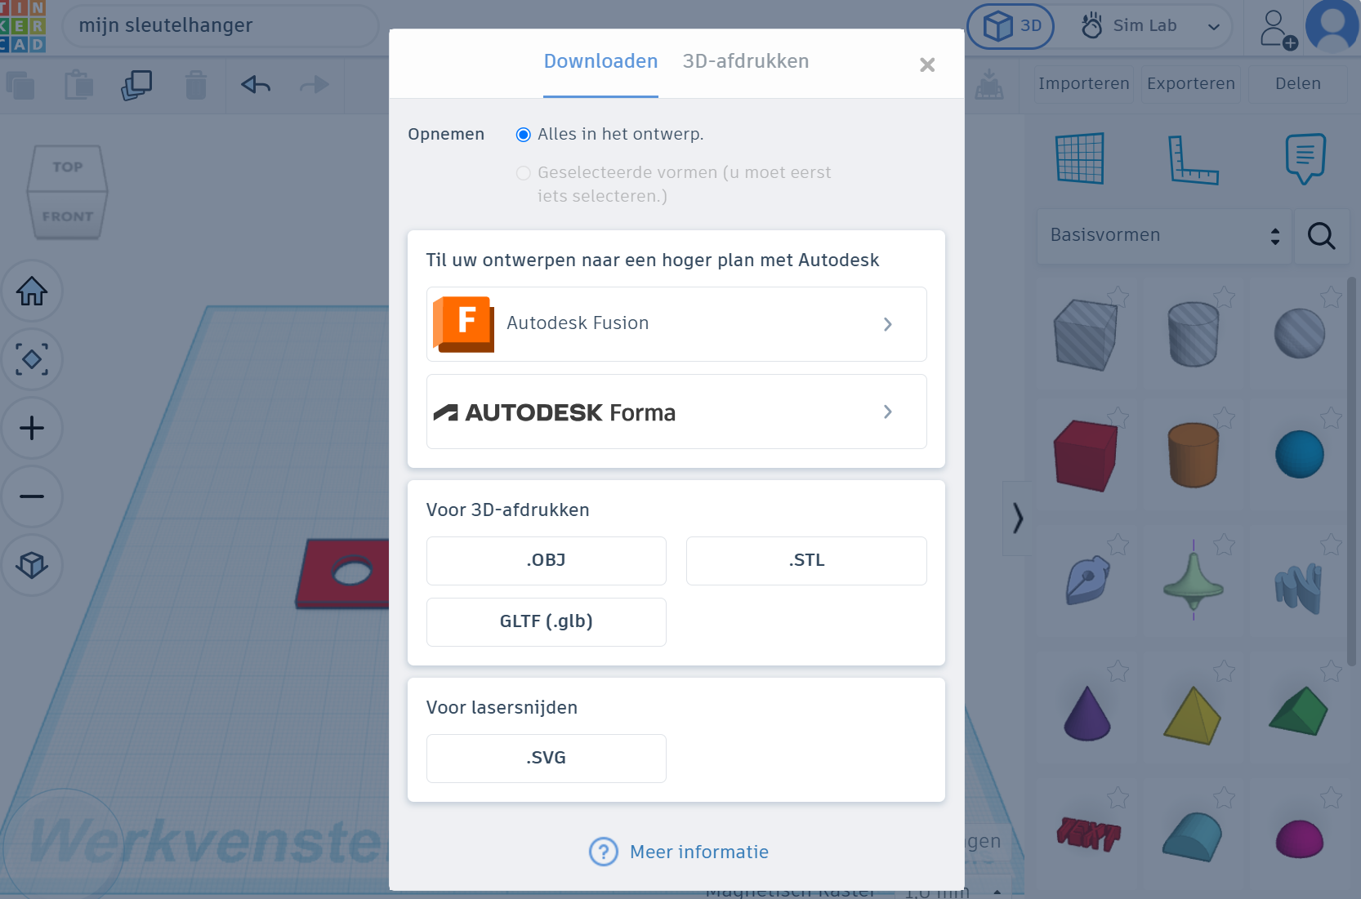Screen dimensions: 1361x899
Task: Favorite the yellow pyramid with star
Action: [x=1224, y=671]
